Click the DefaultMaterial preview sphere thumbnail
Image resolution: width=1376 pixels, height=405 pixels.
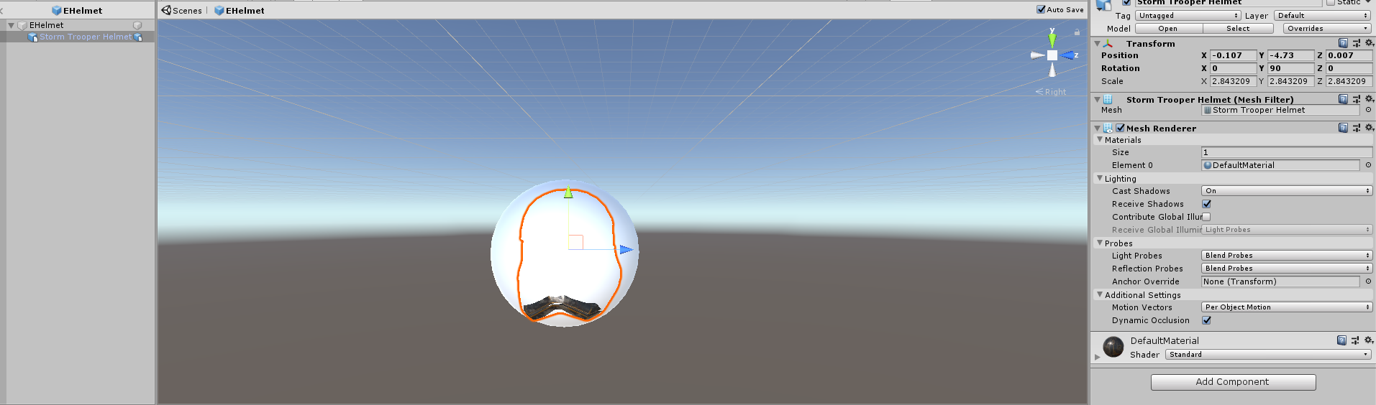tap(1113, 348)
